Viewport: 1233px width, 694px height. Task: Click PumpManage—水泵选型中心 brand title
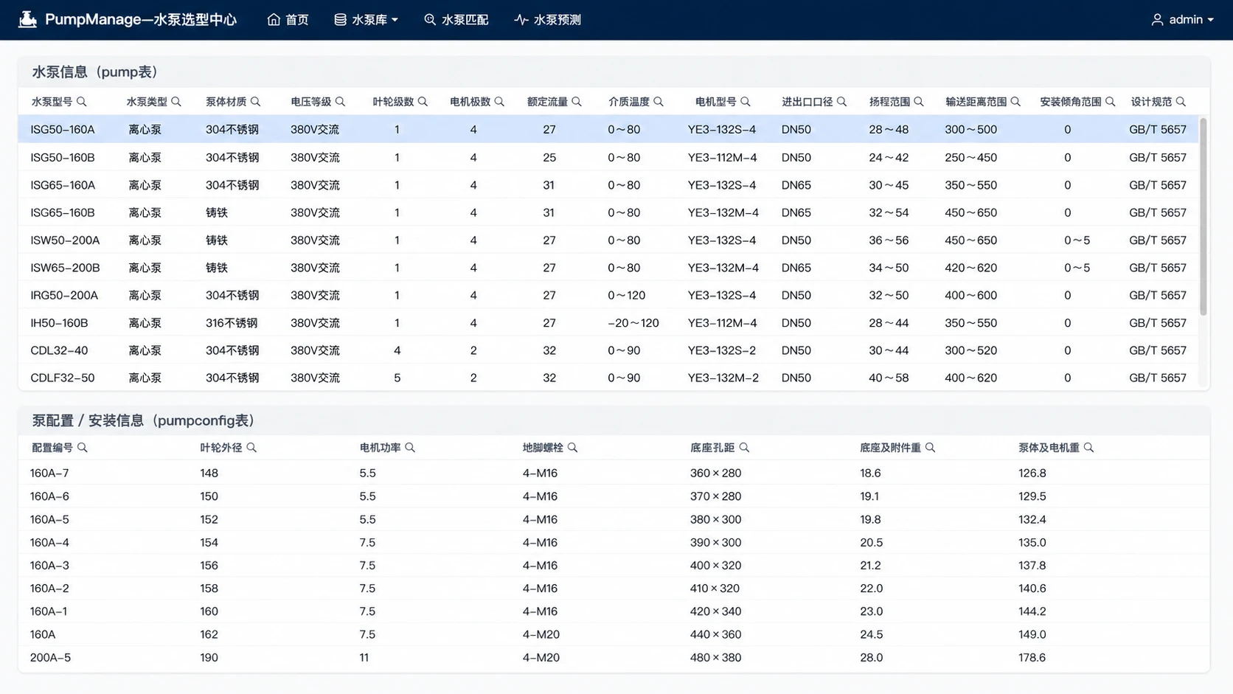tap(141, 20)
